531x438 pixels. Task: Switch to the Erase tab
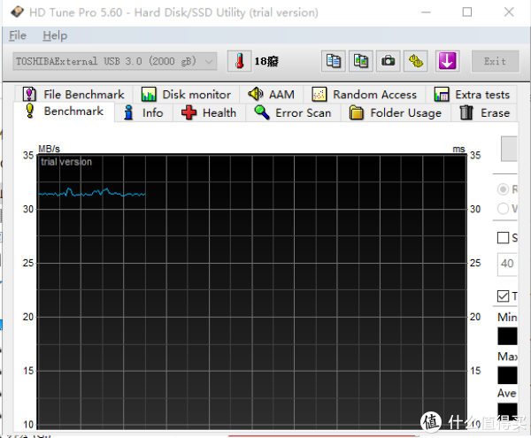tap(484, 112)
